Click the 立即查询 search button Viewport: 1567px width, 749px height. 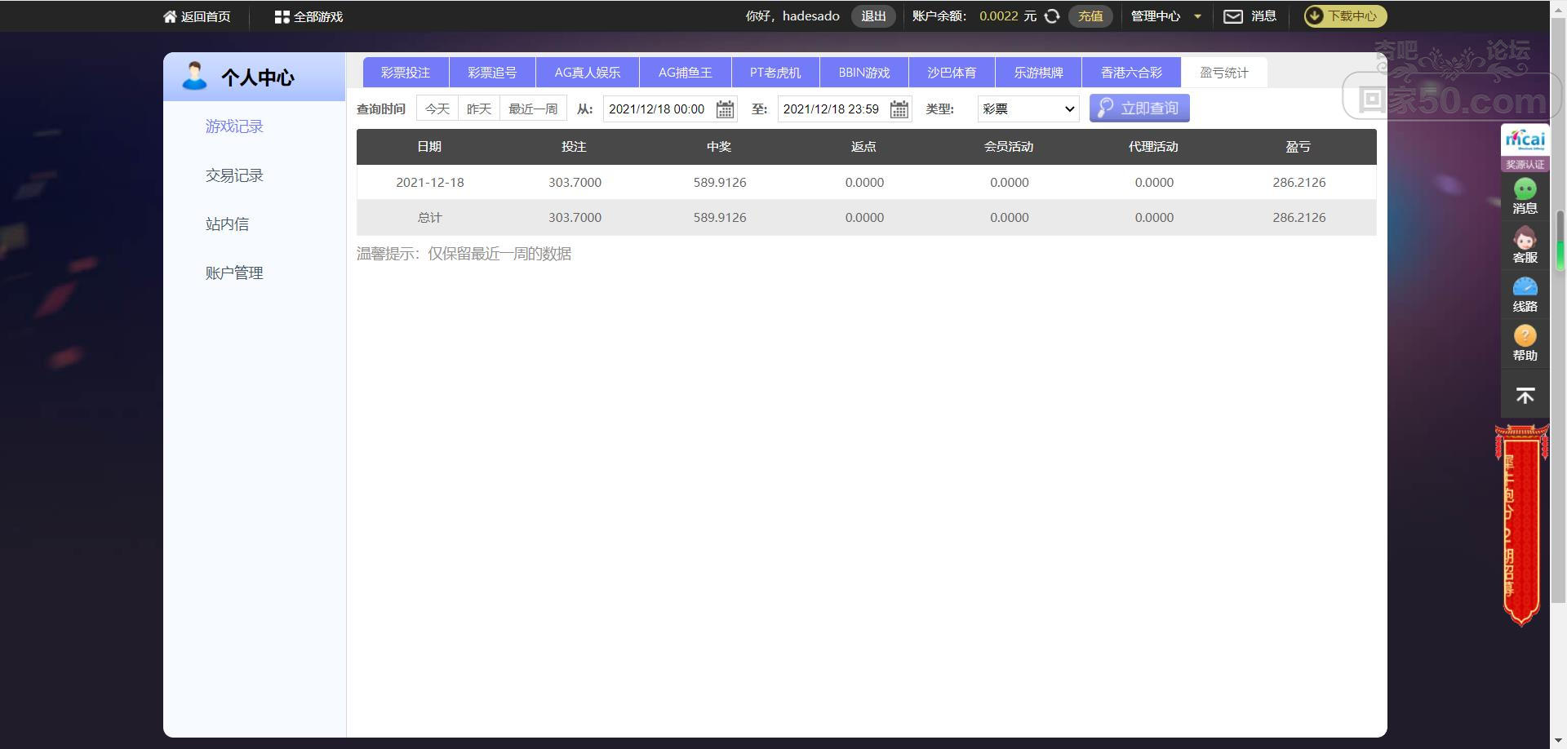pyautogui.click(x=1139, y=109)
